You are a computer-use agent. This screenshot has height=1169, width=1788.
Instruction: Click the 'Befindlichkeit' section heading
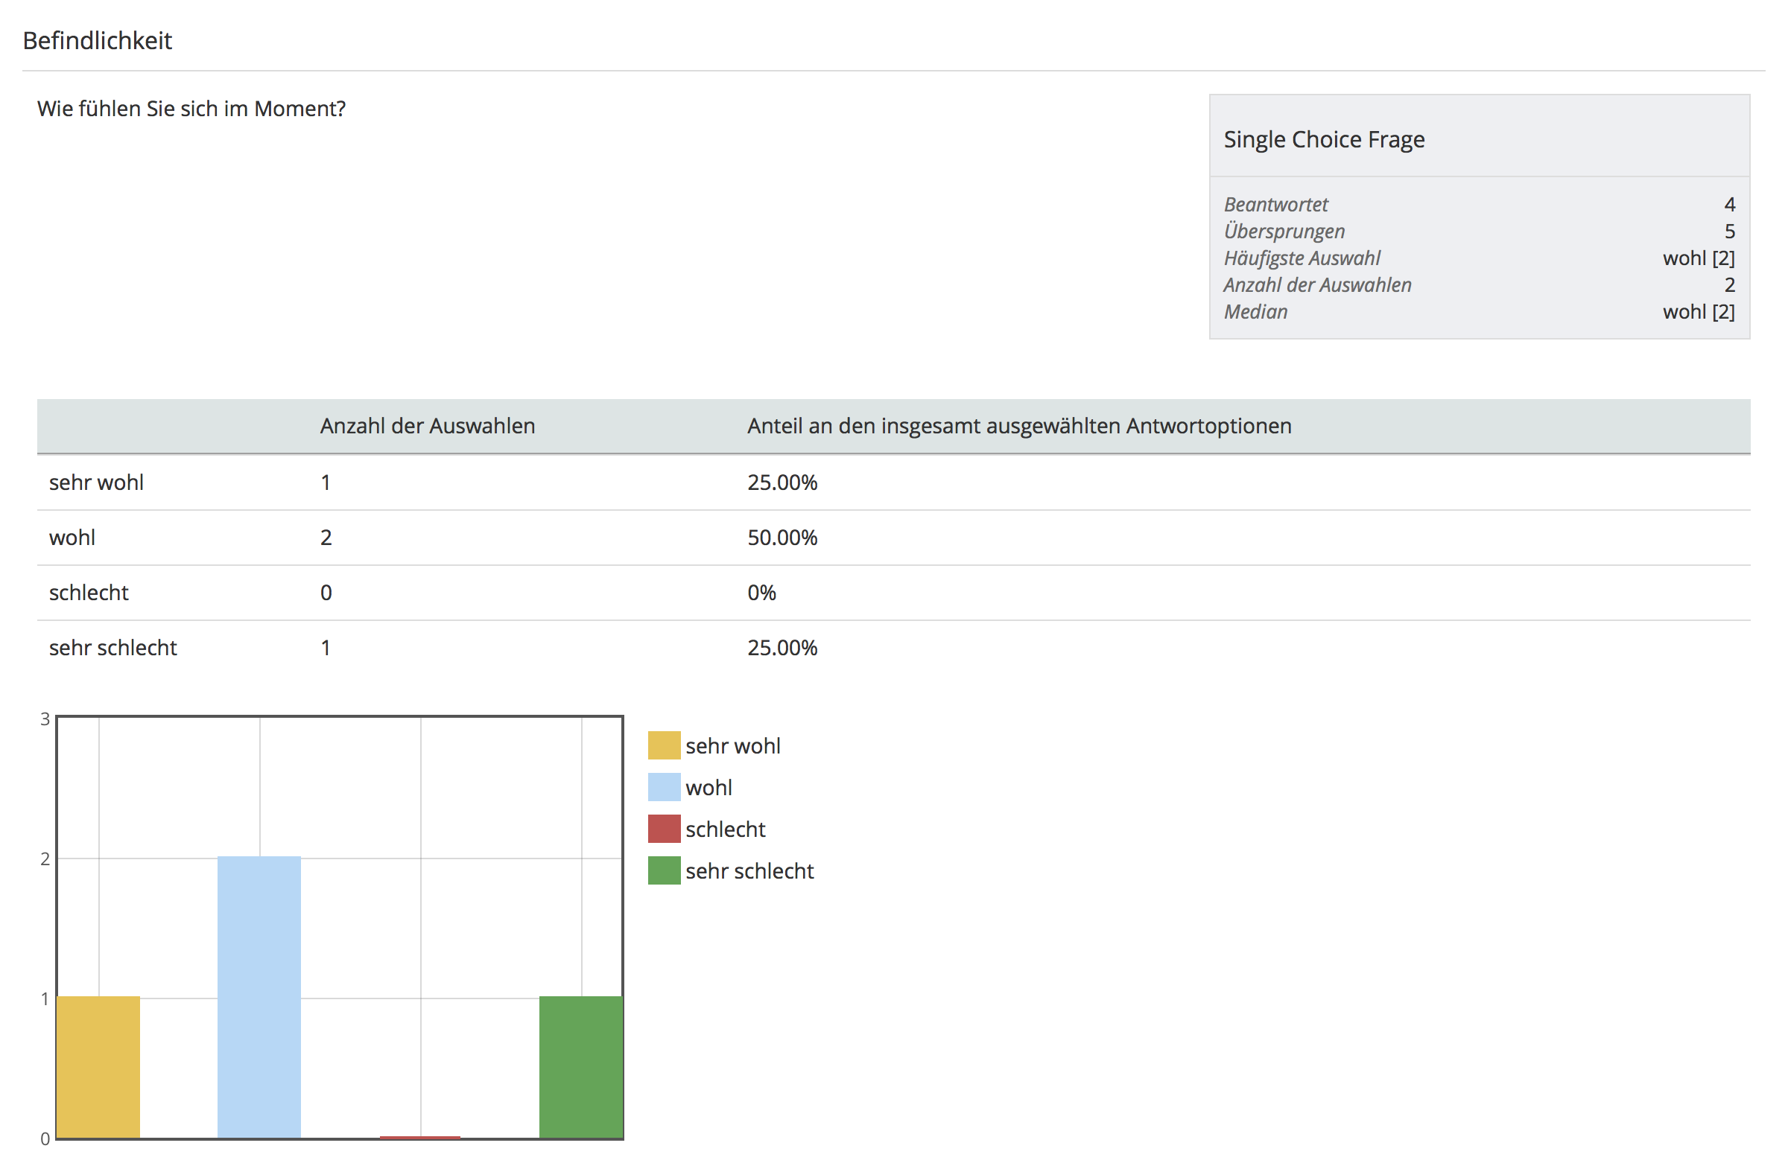coord(98,40)
